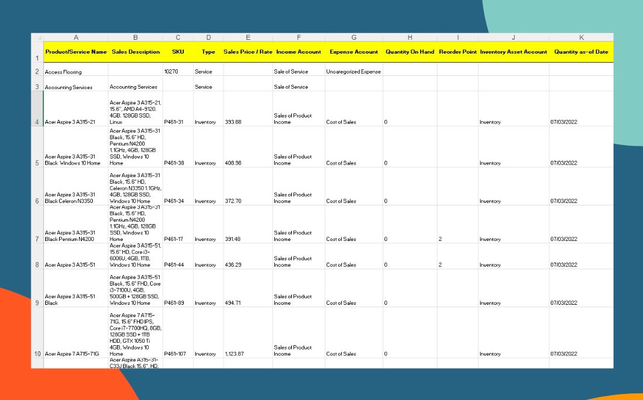
Task: Select column G header
Action: click(x=354, y=37)
